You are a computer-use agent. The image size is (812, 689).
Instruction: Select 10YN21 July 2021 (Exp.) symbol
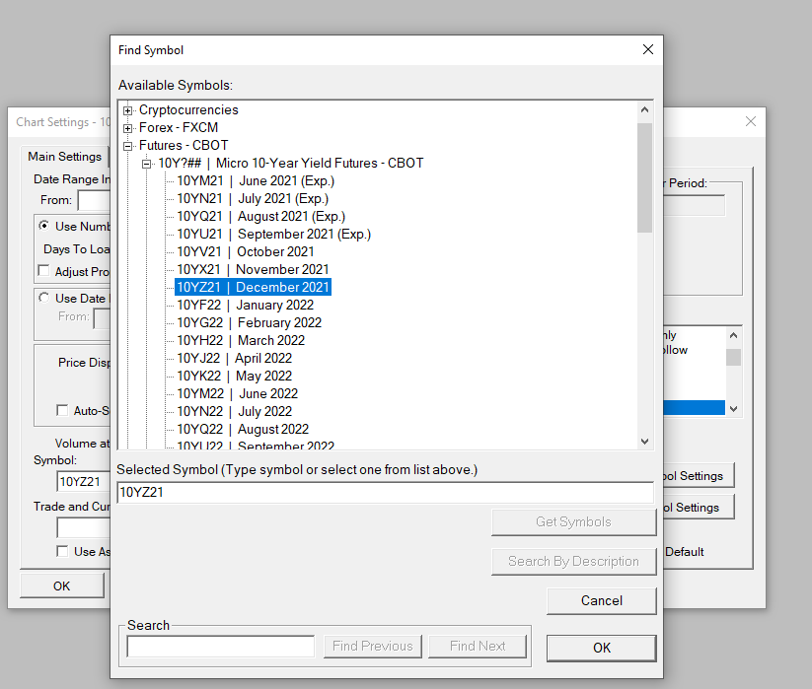[x=253, y=199]
